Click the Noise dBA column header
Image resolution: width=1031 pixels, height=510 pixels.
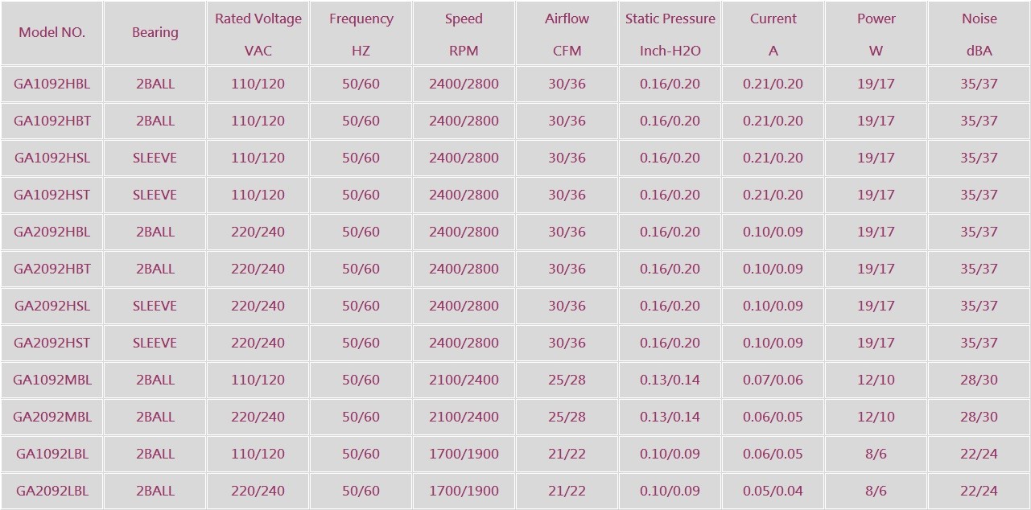(x=979, y=34)
